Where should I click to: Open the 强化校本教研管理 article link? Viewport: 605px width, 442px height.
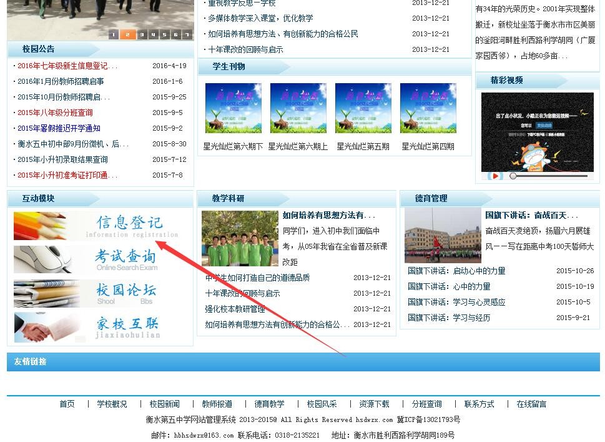[235, 309]
